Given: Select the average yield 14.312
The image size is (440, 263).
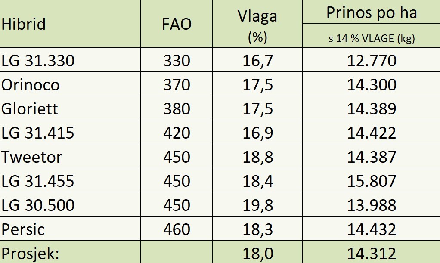Looking at the screenshot, I should point(372,253).
